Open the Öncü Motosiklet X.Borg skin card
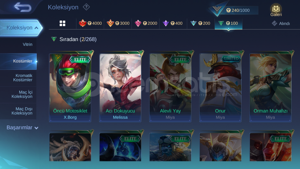The height and width of the screenshot is (169, 300). click(70, 87)
